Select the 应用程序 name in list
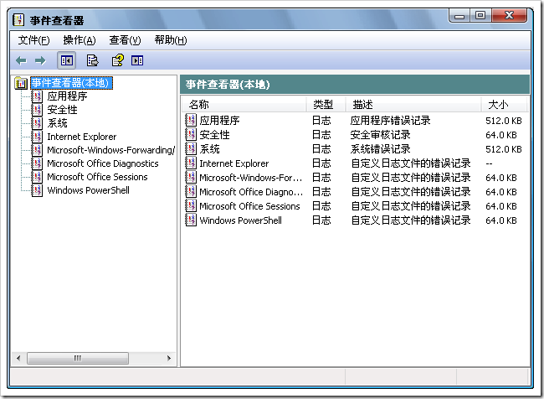Image resolution: width=544 pixels, height=399 pixels. (219, 120)
